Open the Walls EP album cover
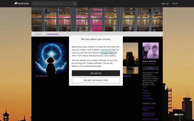The image size is (194, 121). (131, 58)
